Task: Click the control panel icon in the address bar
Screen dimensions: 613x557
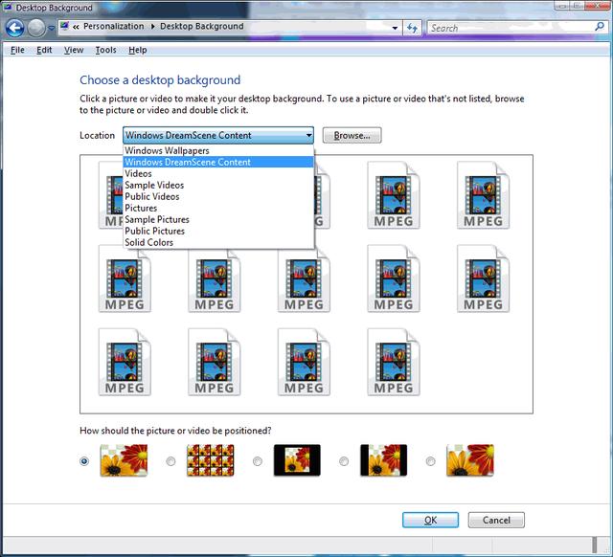Action: click(65, 26)
